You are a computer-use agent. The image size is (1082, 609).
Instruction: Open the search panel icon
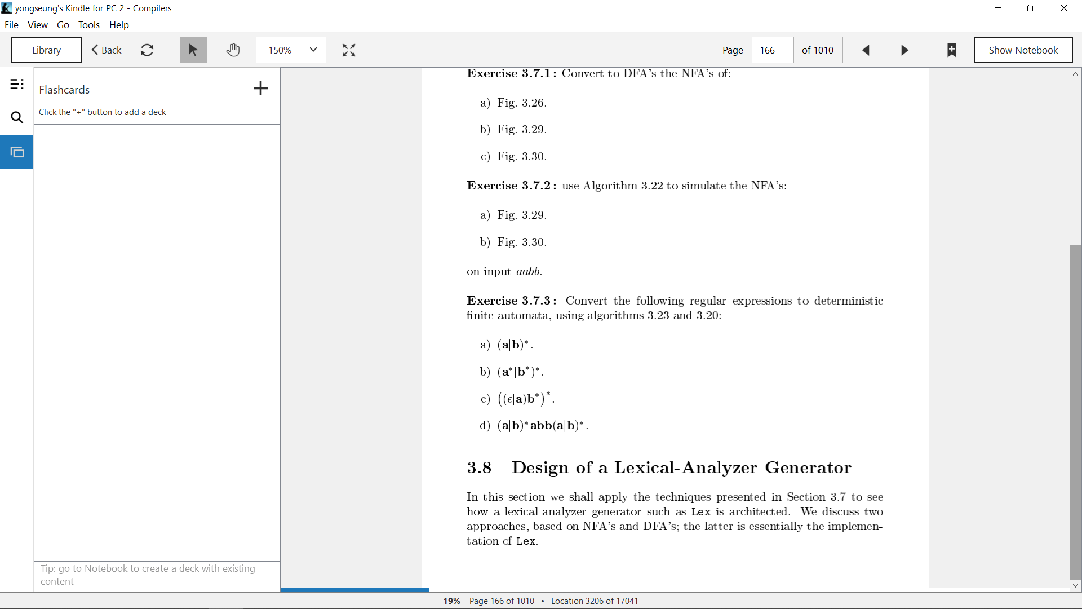click(17, 117)
